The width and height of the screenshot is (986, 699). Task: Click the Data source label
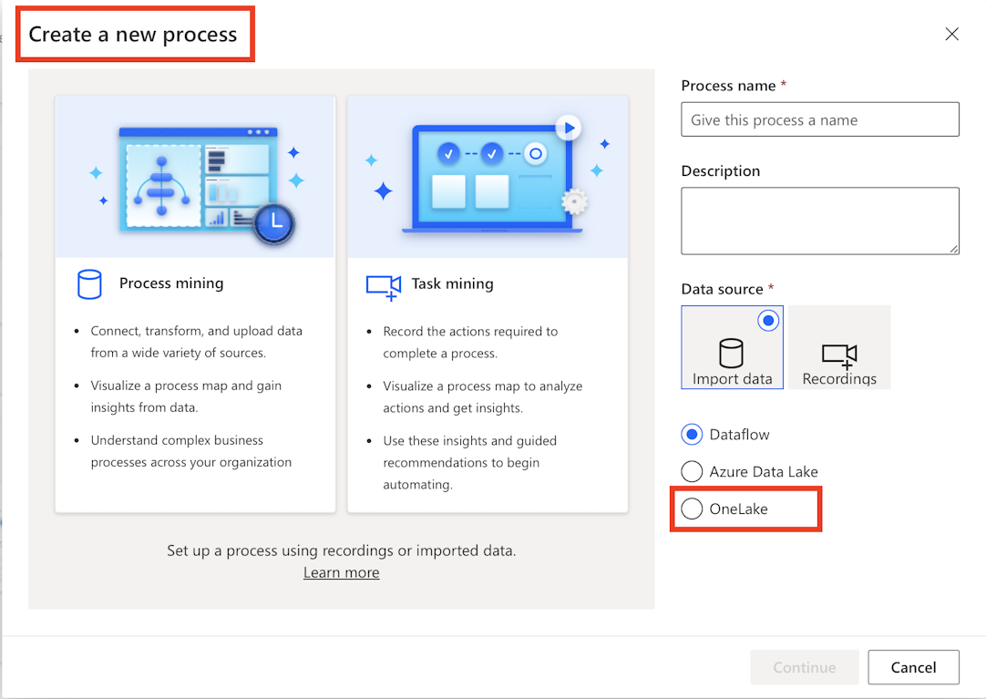[722, 289]
